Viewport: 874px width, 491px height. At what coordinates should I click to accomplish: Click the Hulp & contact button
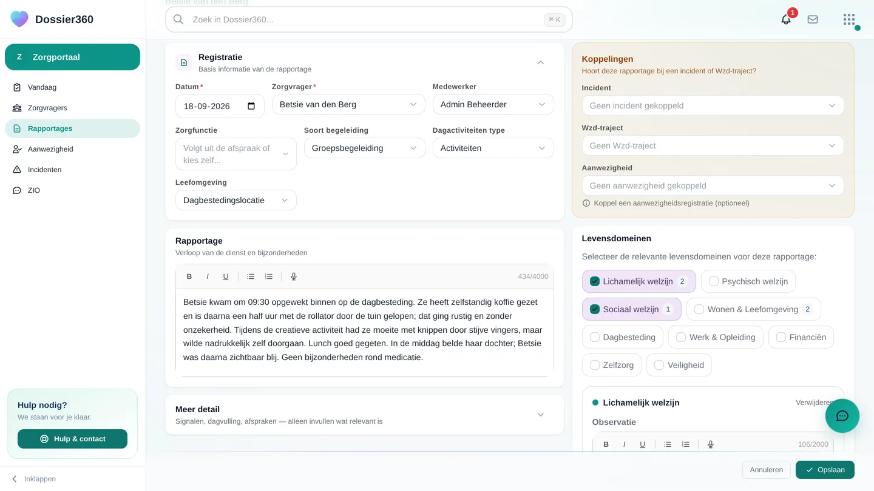tap(72, 439)
